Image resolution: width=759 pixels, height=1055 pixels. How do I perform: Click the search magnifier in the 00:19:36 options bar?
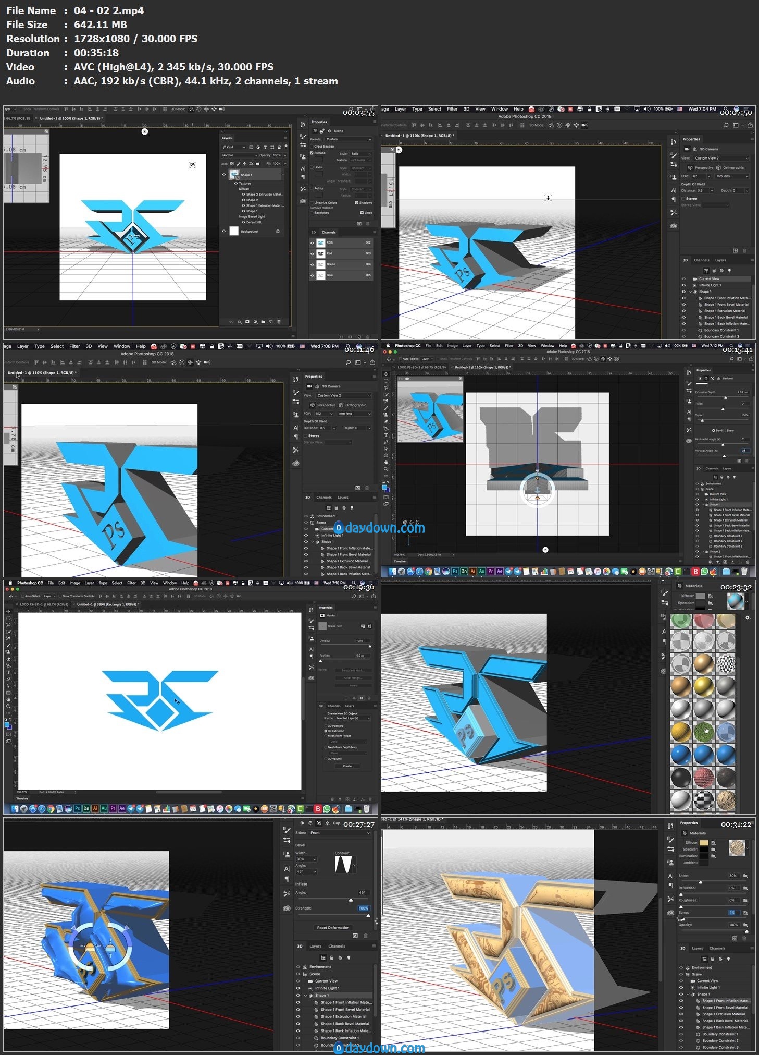(355, 596)
